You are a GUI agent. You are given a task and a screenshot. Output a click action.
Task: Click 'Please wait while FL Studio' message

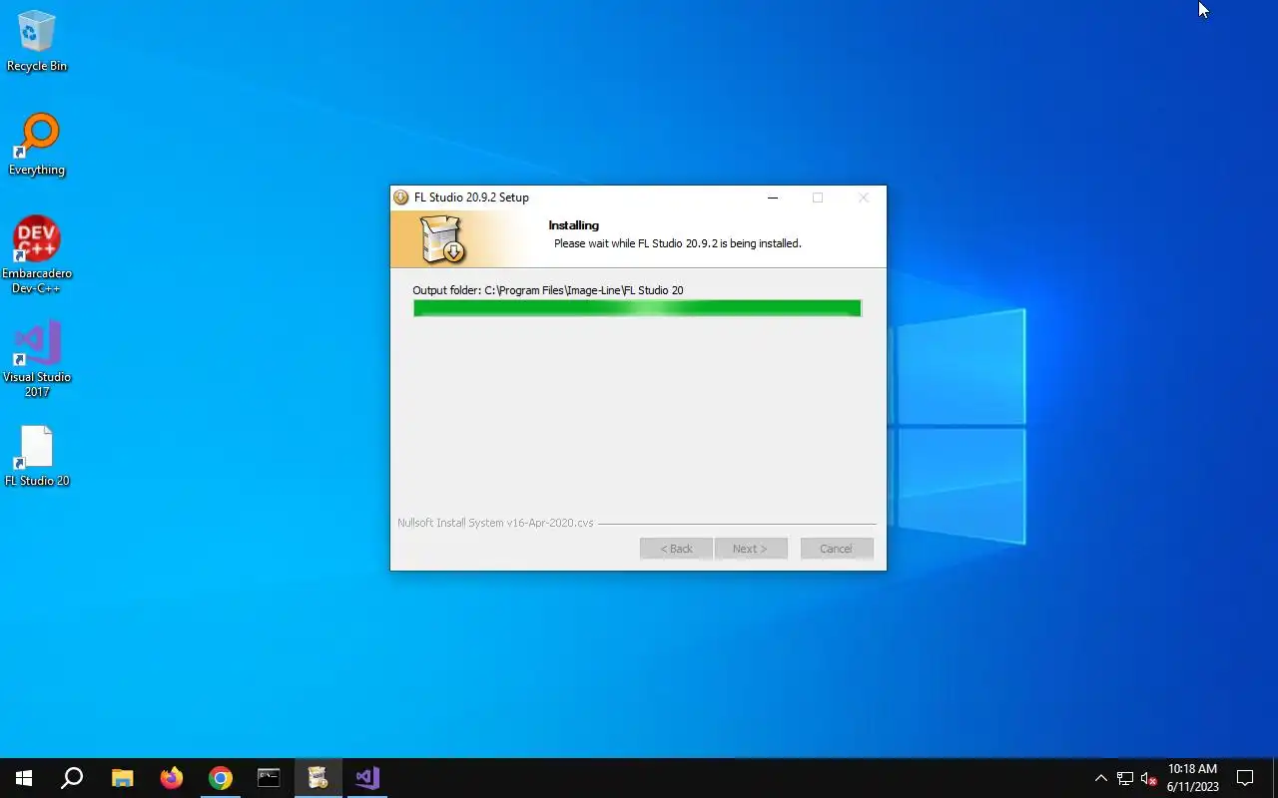click(678, 243)
